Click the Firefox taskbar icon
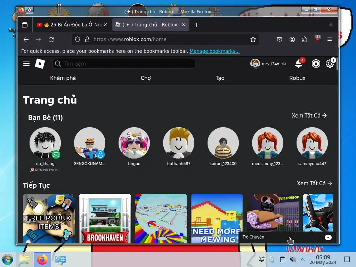Viewport: 356px width, 267px height. [x=42, y=259]
